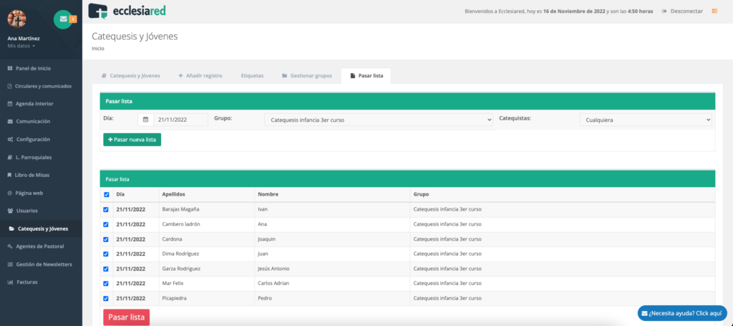The height and width of the screenshot is (326, 733).
Task: Uncheck the Picapiedra row checkbox
Action: click(107, 298)
